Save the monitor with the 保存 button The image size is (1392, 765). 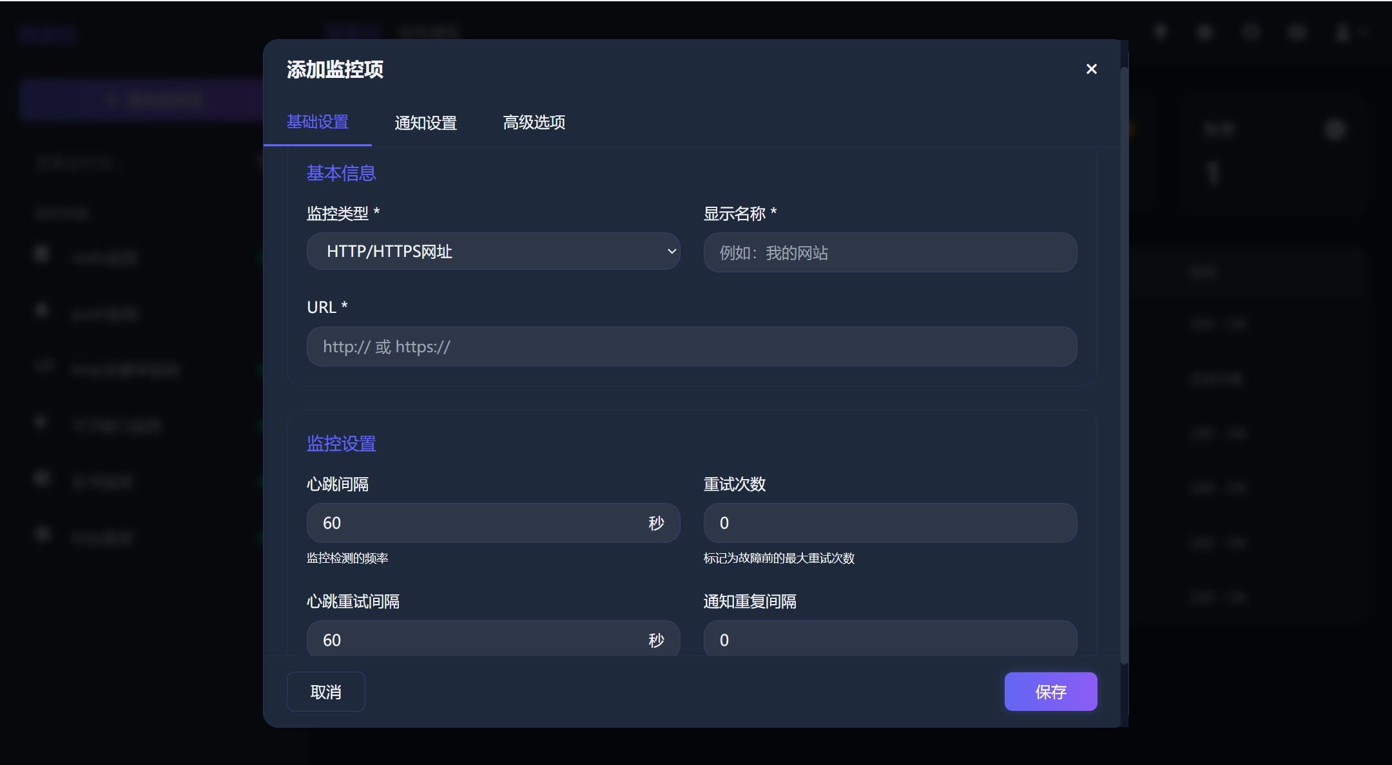[1050, 691]
